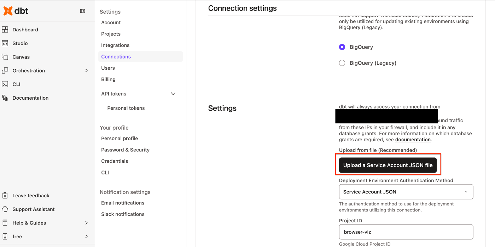Open Personal tokens
495x247 pixels.
pyautogui.click(x=126, y=108)
